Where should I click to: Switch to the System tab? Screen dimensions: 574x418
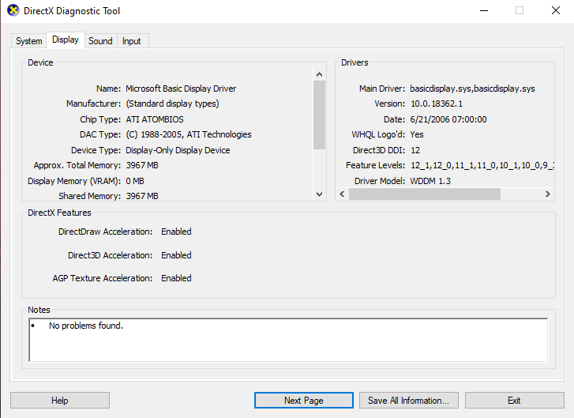29,40
